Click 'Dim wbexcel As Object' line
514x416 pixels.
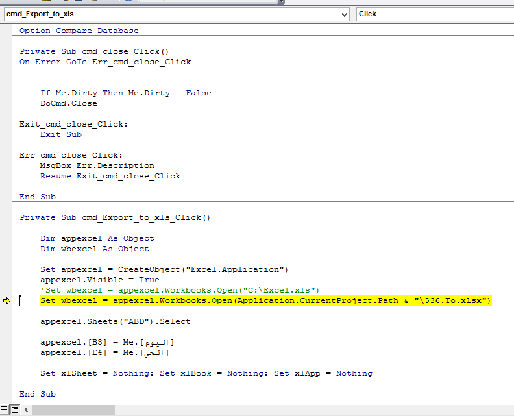[x=94, y=249]
